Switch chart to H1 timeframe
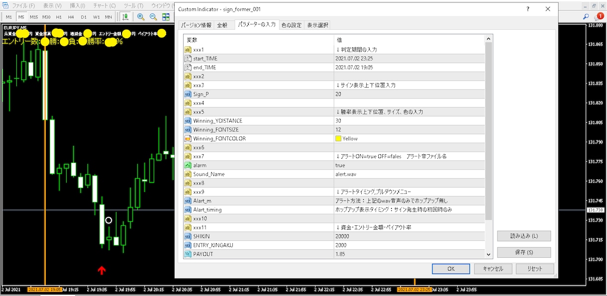The width and height of the screenshot is (607, 296). tap(59, 17)
